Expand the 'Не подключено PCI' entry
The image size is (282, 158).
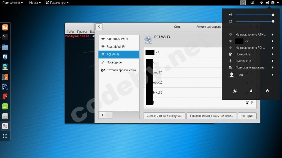coord(251,48)
